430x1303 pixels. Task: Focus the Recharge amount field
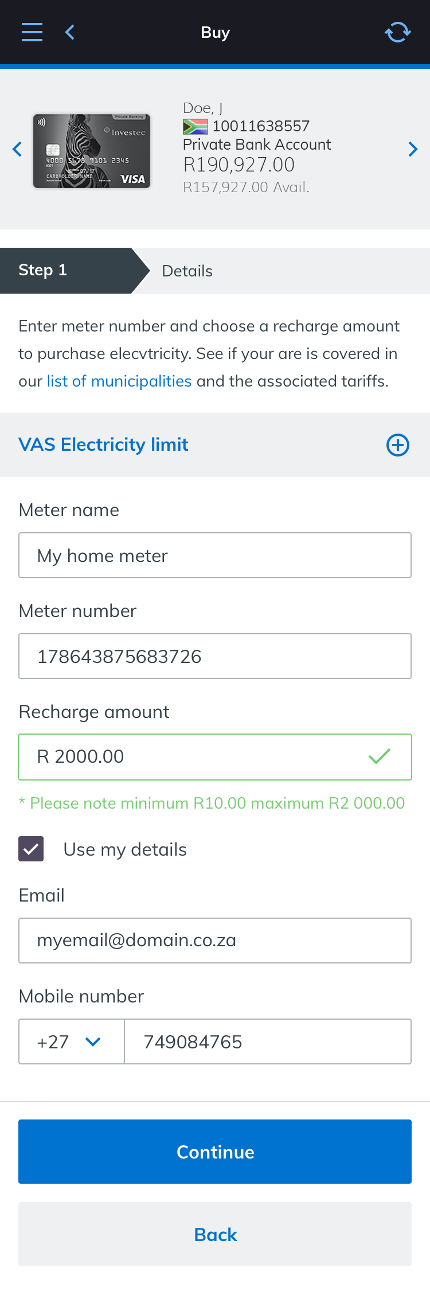click(x=195, y=757)
